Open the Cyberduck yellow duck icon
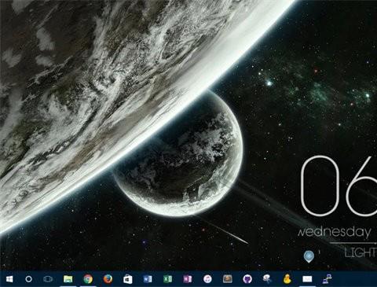 (x=287, y=279)
